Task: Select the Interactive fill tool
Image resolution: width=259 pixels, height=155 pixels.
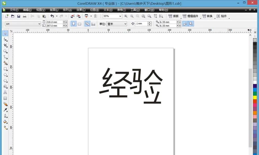Action: point(5,128)
